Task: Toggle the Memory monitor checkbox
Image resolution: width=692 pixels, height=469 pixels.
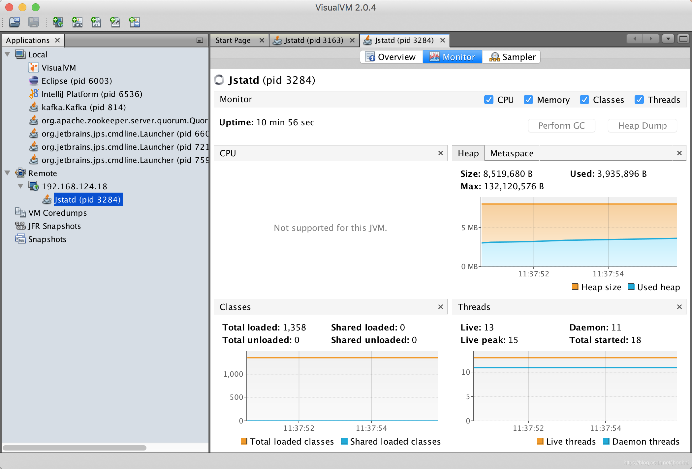Action: pyautogui.click(x=528, y=100)
